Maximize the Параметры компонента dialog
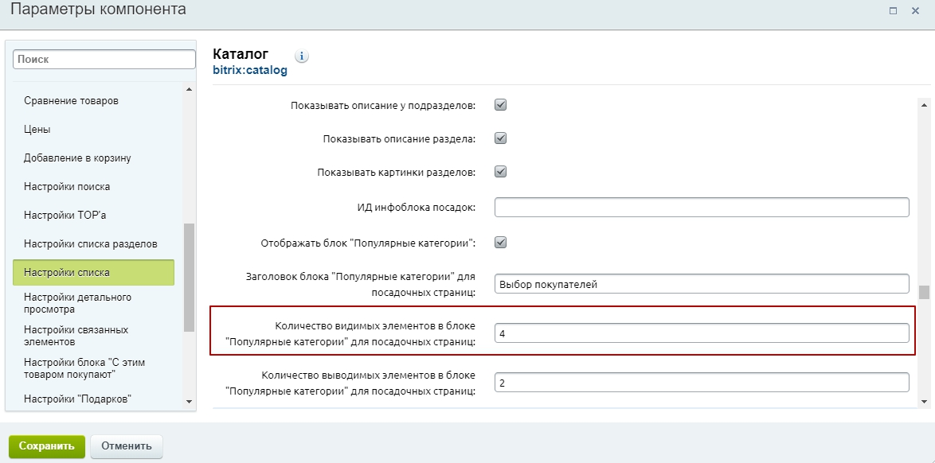The width and height of the screenshot is (935, 463). pyautogui.click(x=893, y=10)
